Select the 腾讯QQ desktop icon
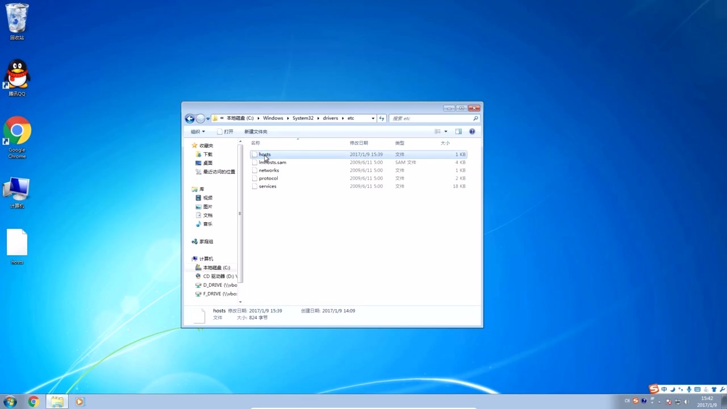Screen dimensions: 727x409 click(17, 78)
